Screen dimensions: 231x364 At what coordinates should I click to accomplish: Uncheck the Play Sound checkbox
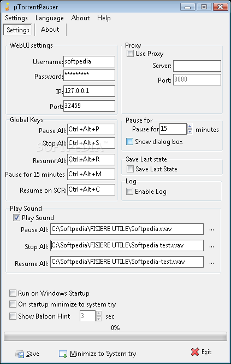click(16, 218)
